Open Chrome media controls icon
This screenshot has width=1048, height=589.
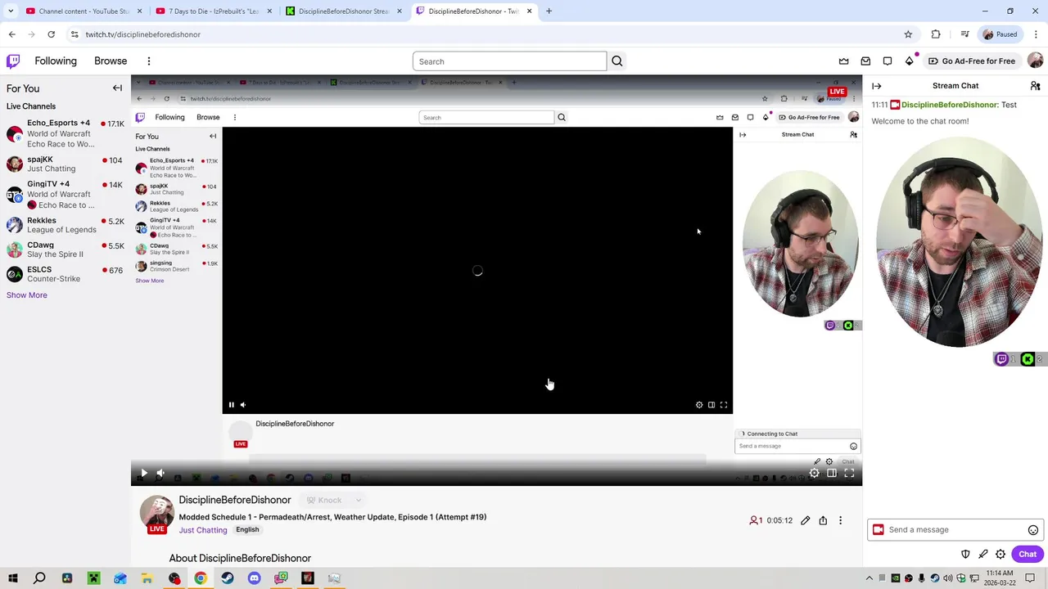[x=965, y=34]
